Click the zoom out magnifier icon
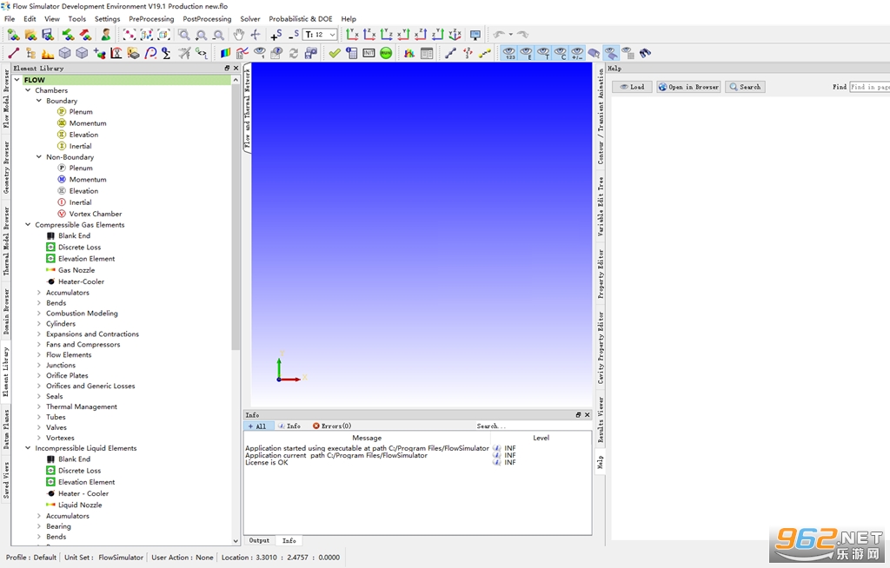The image size is (890, 568). (218, 35)
